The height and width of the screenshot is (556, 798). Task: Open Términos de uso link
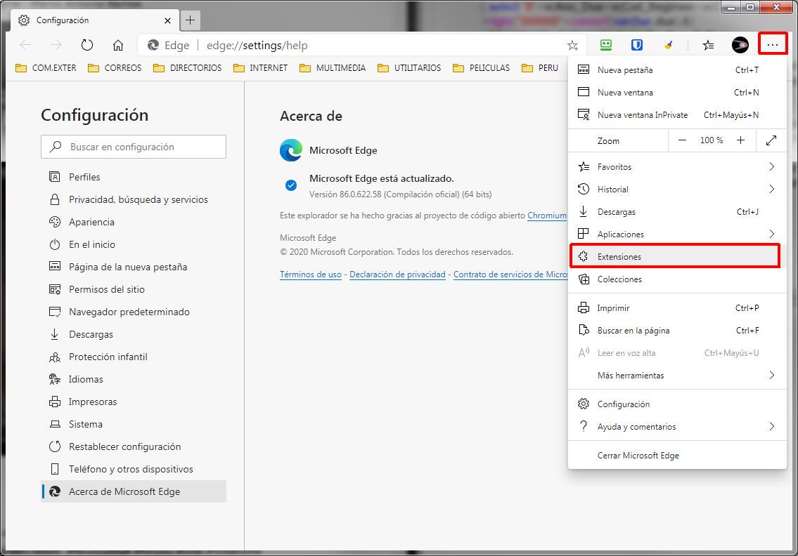[311, 274]
